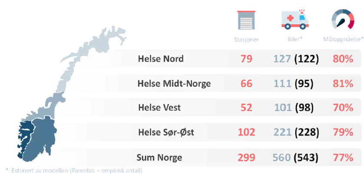Click the Helse Sør-Øst row label
The width and height of the screenshot is (364, 178).
coord(166,132)
